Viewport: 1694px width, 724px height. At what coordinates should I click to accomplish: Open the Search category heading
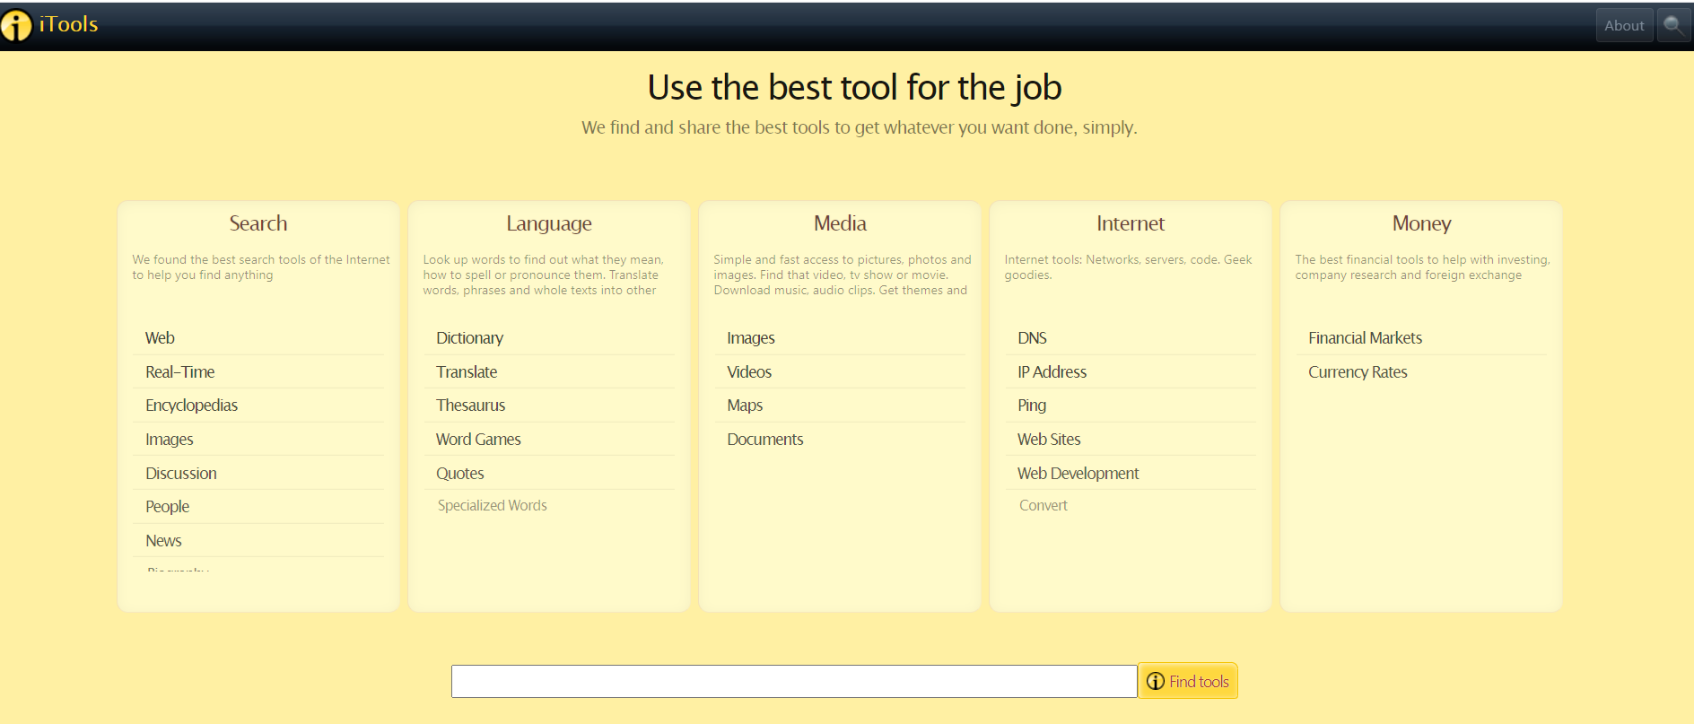pyautogui.click(x=258, y=223)
